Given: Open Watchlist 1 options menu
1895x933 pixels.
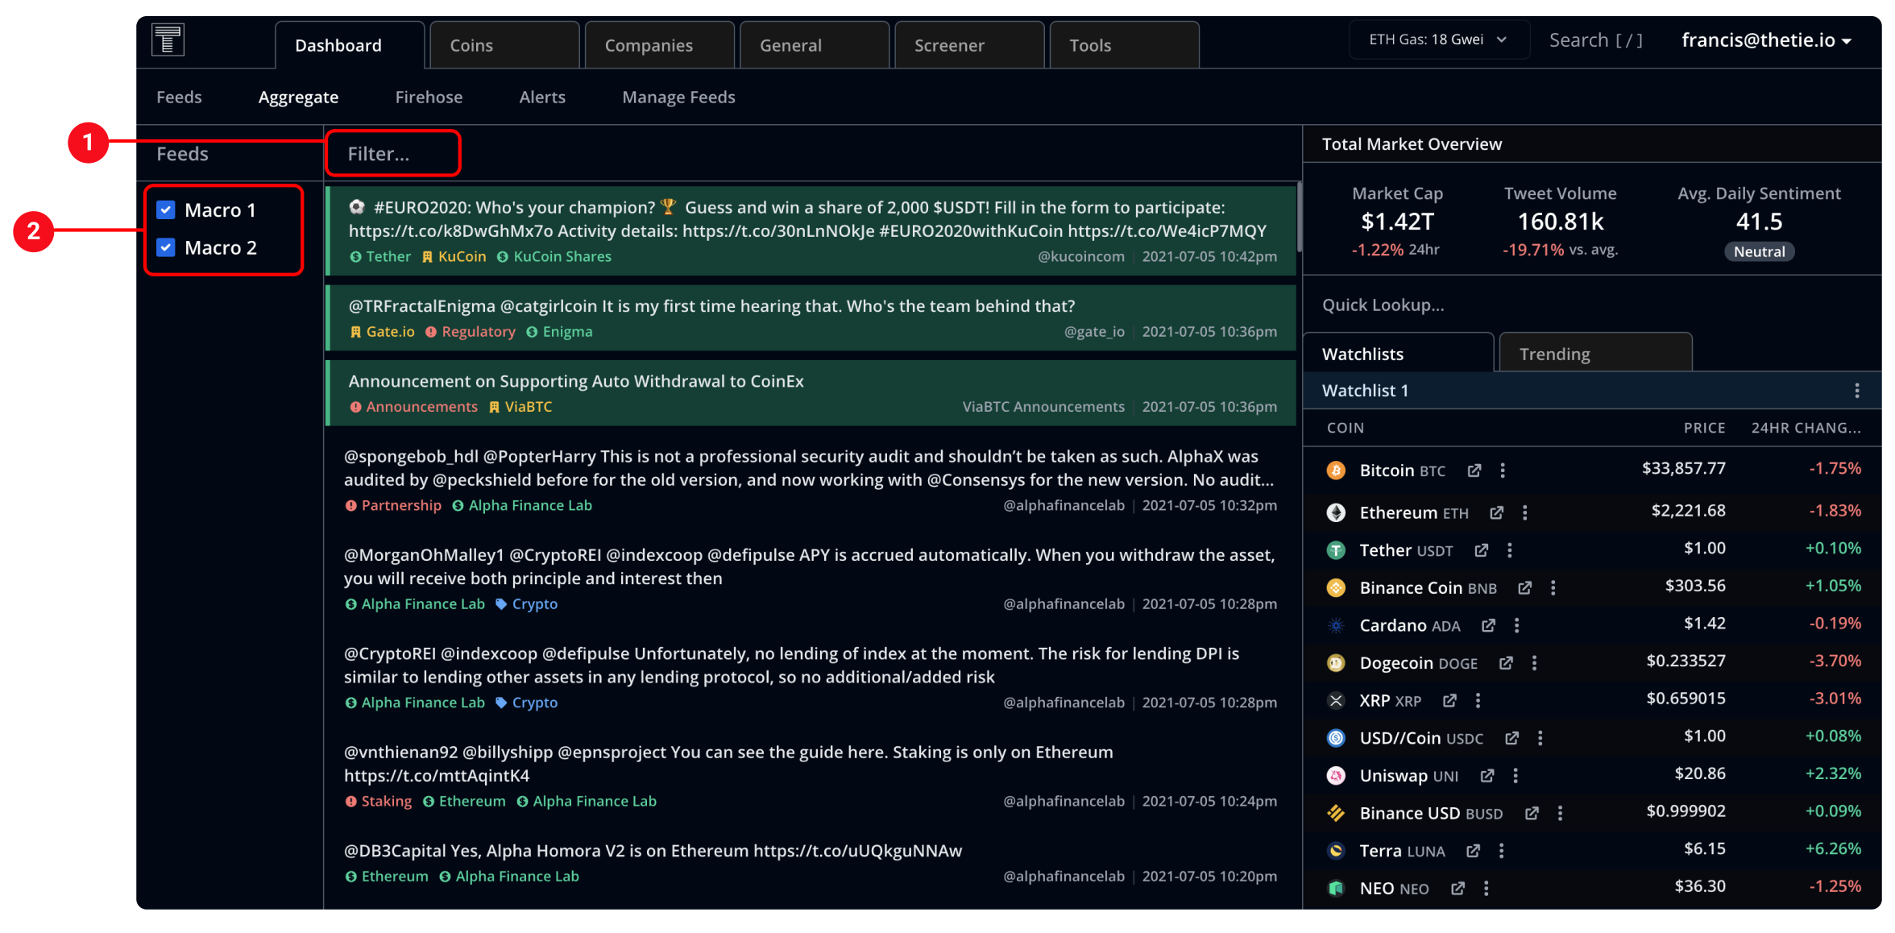Looking at the screenshot, I should 1857,391.
